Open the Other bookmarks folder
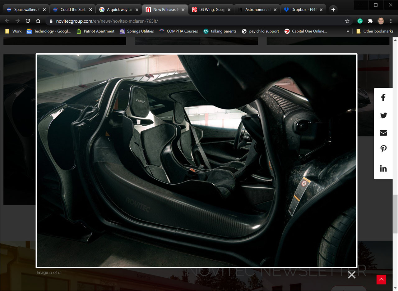The width and height of the screenshot is (398, 291). point(375,31)
